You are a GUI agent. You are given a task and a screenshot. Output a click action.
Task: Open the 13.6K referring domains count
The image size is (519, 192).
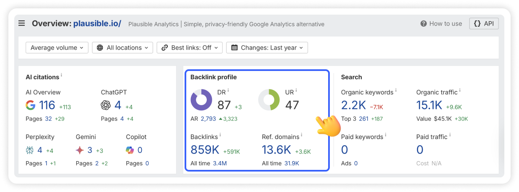click(276, 150)
